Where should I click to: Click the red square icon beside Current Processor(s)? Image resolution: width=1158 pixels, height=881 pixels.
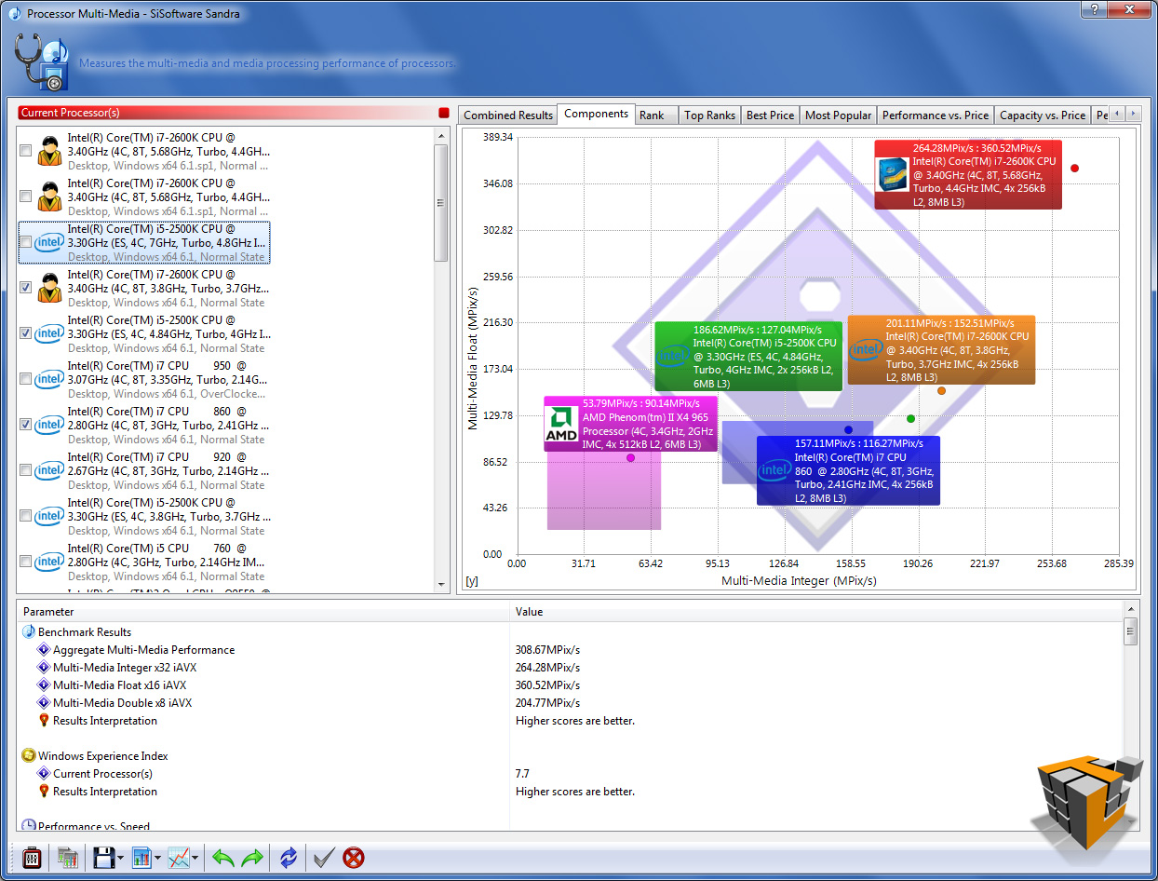click(444, 113)
